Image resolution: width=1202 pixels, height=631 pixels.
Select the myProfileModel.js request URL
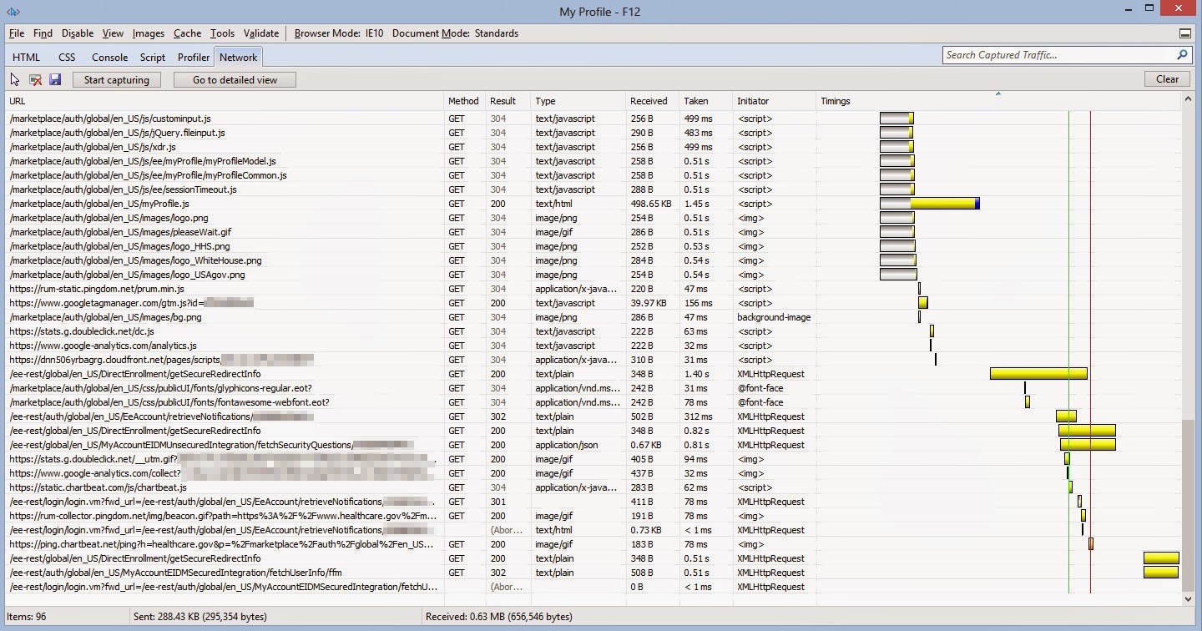143,161
